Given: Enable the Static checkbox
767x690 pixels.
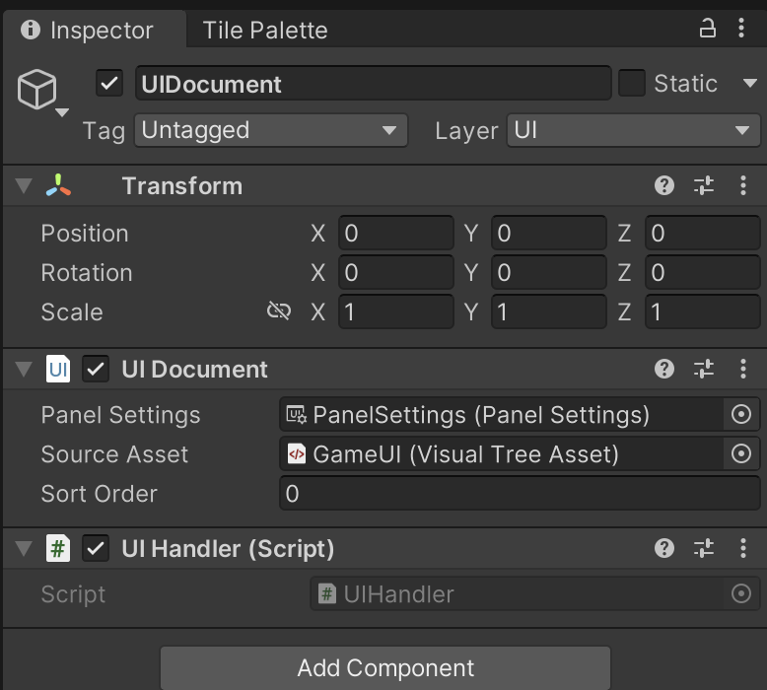Looking at the screenshot, I should click(x=632, y=84).
